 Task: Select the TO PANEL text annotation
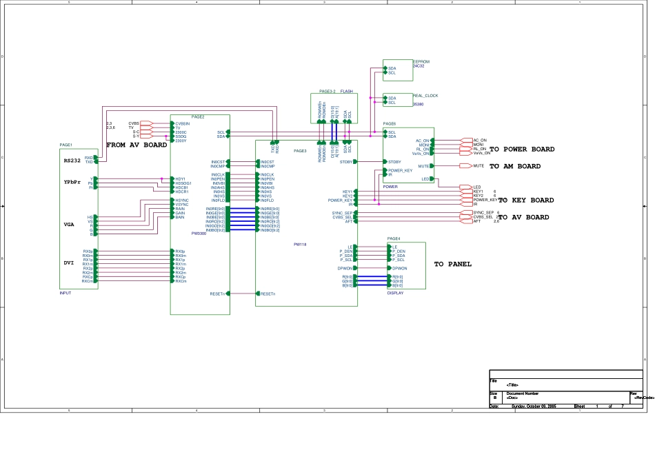click(453, 264)
